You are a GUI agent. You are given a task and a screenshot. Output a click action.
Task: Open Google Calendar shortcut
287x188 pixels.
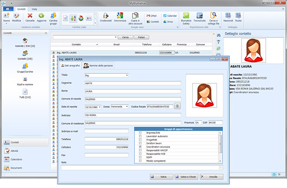[x=170, y=16]
